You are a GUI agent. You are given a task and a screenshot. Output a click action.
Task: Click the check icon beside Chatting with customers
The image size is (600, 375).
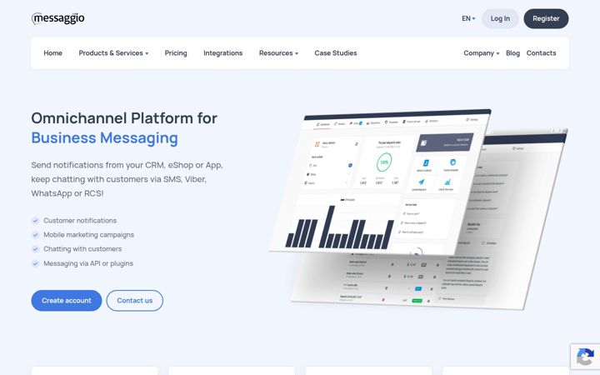click(35, 249)
